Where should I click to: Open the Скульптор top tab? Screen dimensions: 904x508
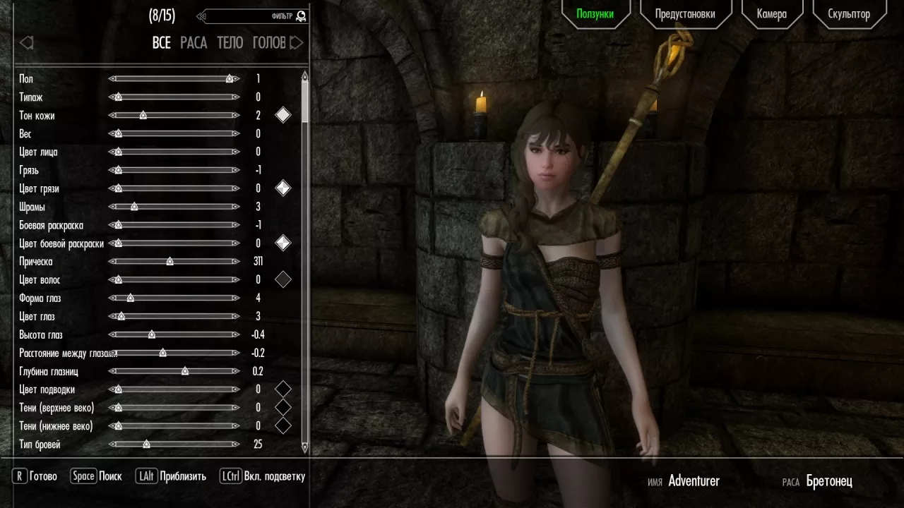tap(849, 14)
